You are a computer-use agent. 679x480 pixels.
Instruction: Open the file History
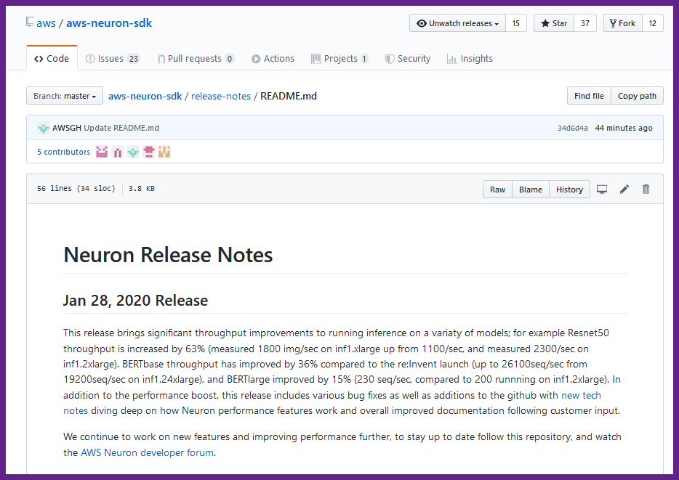point(569,190)
